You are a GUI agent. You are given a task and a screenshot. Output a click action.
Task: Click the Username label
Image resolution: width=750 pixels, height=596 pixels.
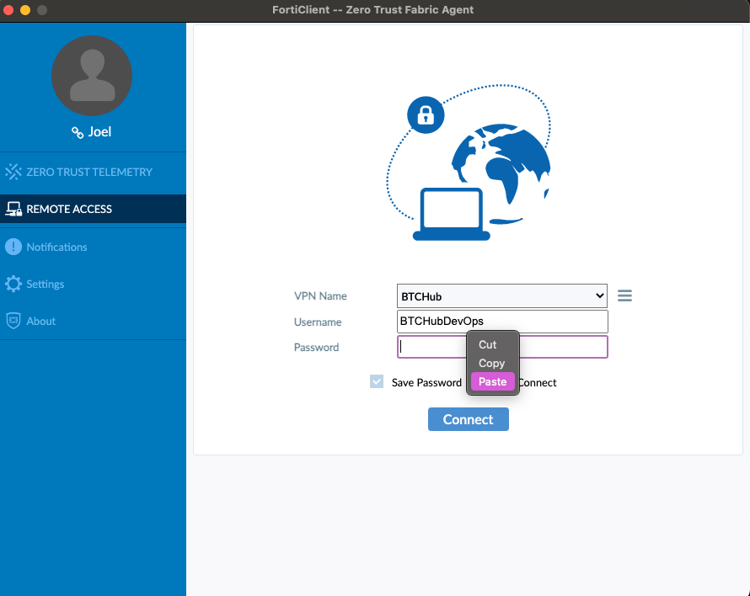point(318,322)
